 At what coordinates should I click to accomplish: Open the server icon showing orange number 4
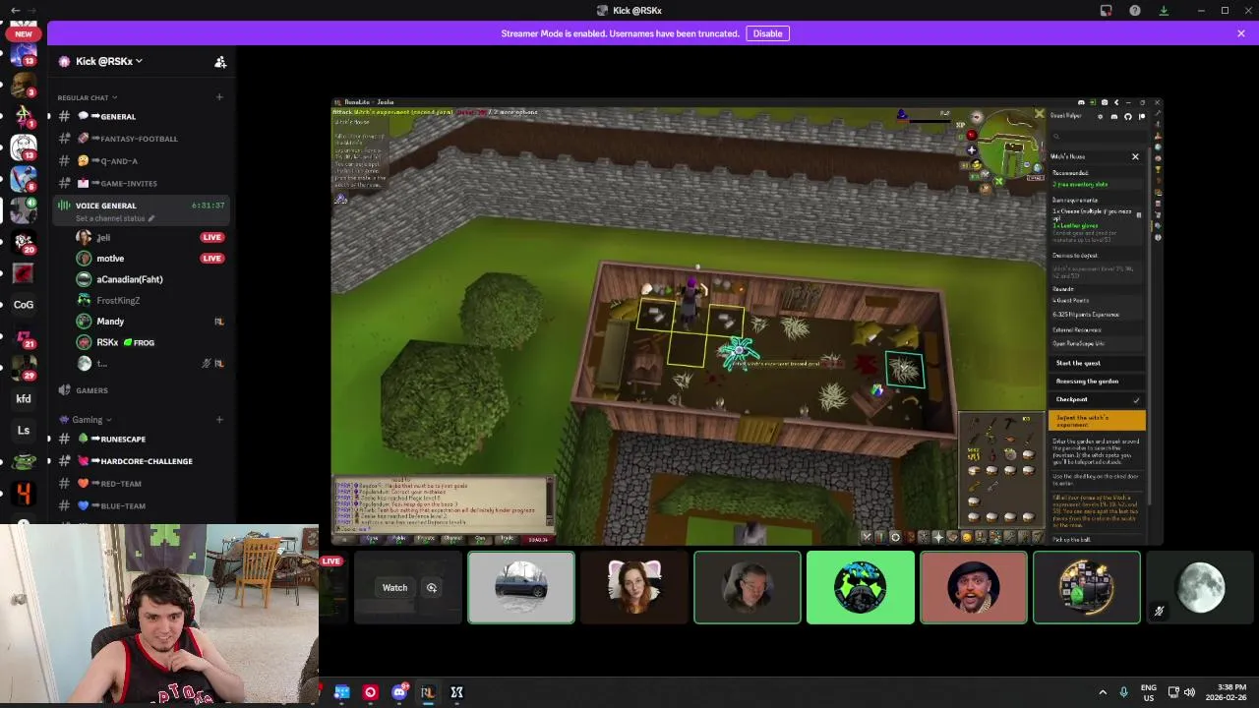24,494
